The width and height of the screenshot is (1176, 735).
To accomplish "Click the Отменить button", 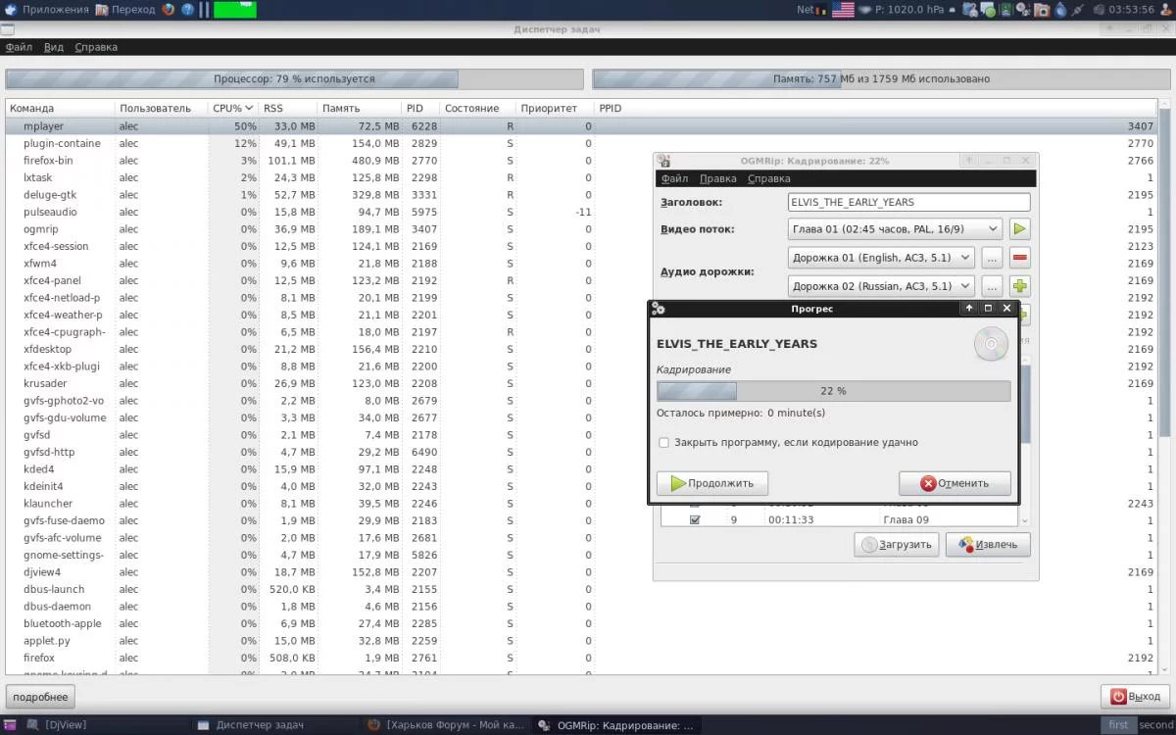I will pos(955,483).
